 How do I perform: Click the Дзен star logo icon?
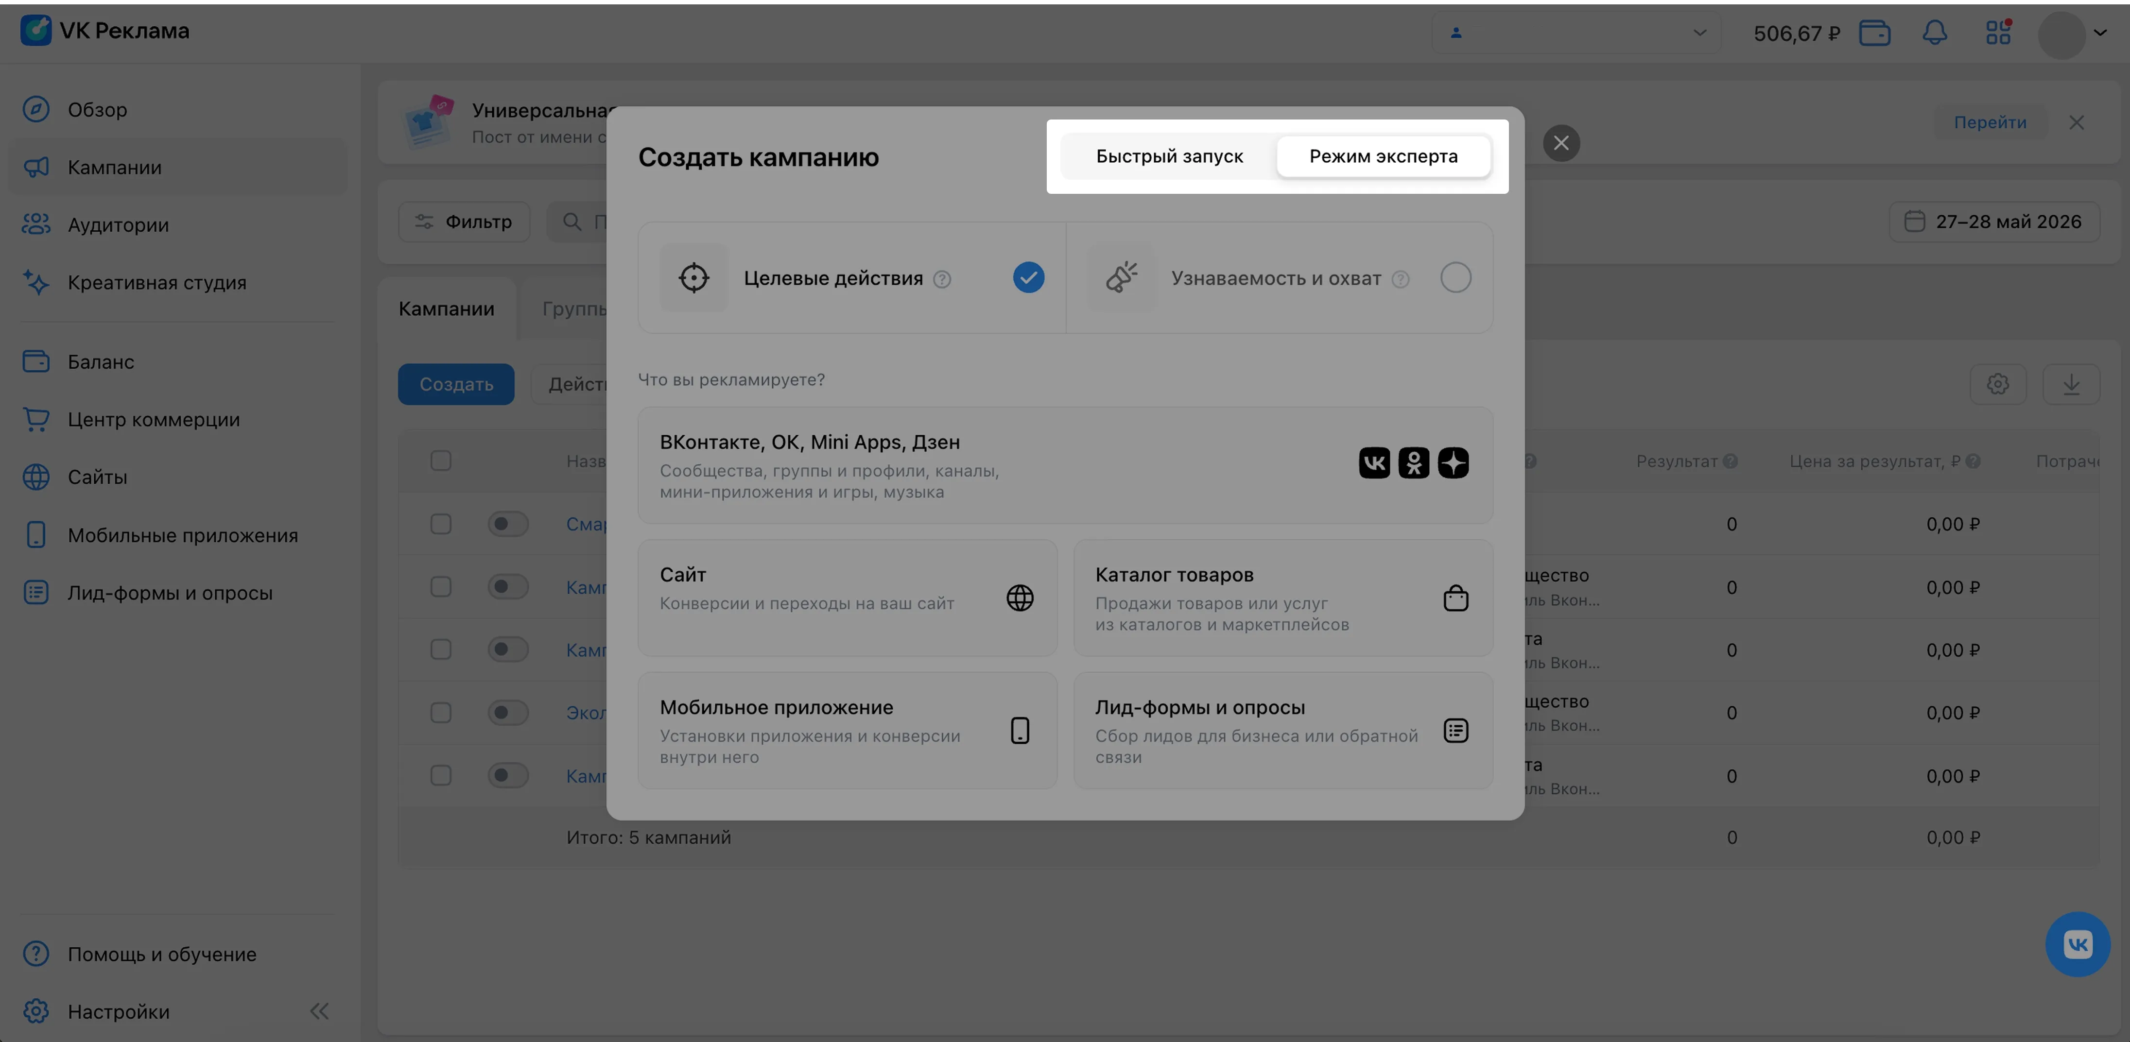(x=1453, y=463)
